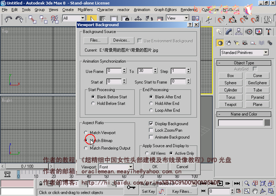Select All Views radio option
Image resolution: width=276 pixels, height=196 pixels.
point(147,153)
